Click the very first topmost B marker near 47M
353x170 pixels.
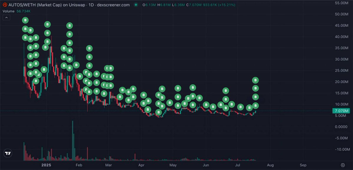point(25,21)
